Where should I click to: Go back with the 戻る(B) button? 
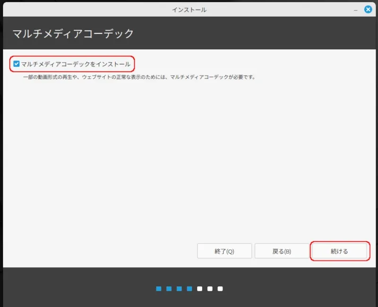click(x=282, y=251)
